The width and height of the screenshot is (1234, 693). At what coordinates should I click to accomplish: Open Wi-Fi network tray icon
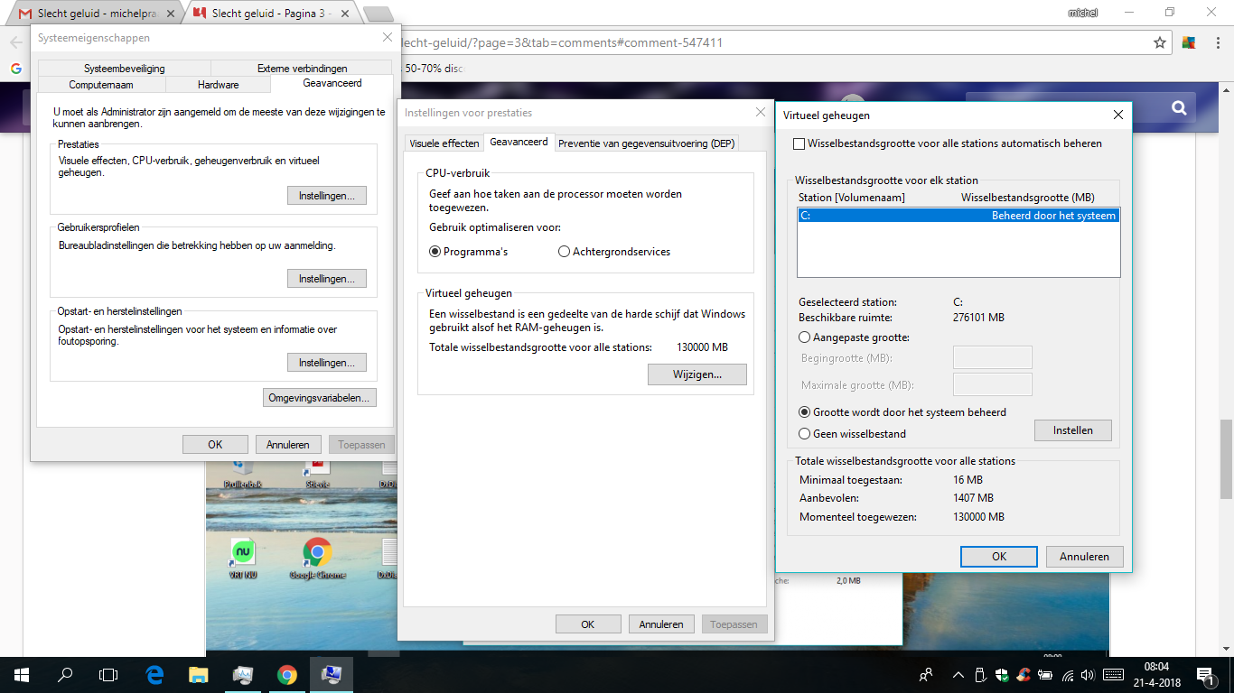pyautogui.click(x=1068, y=674)
